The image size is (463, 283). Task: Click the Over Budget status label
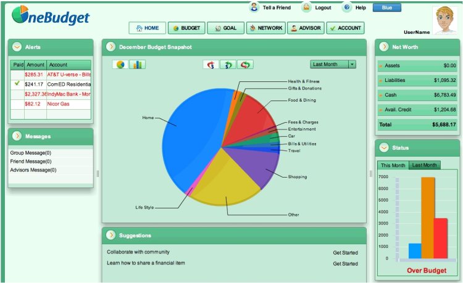(427, 270)
